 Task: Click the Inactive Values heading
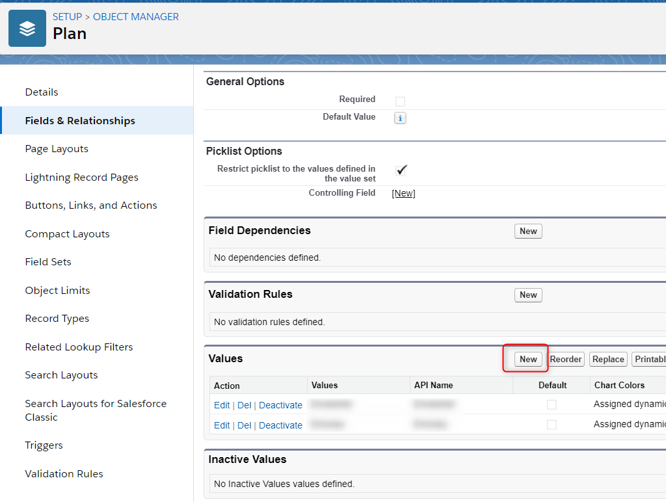[247, 459]
